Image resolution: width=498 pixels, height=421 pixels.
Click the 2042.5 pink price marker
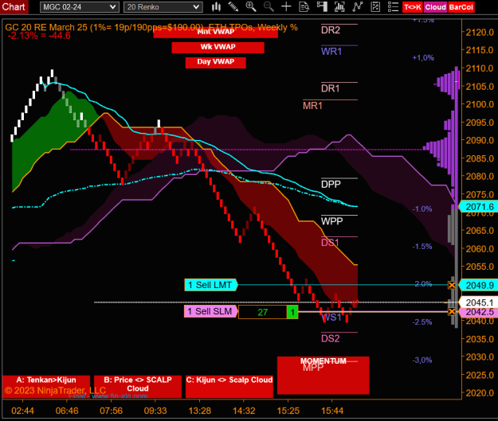point(478,312)
